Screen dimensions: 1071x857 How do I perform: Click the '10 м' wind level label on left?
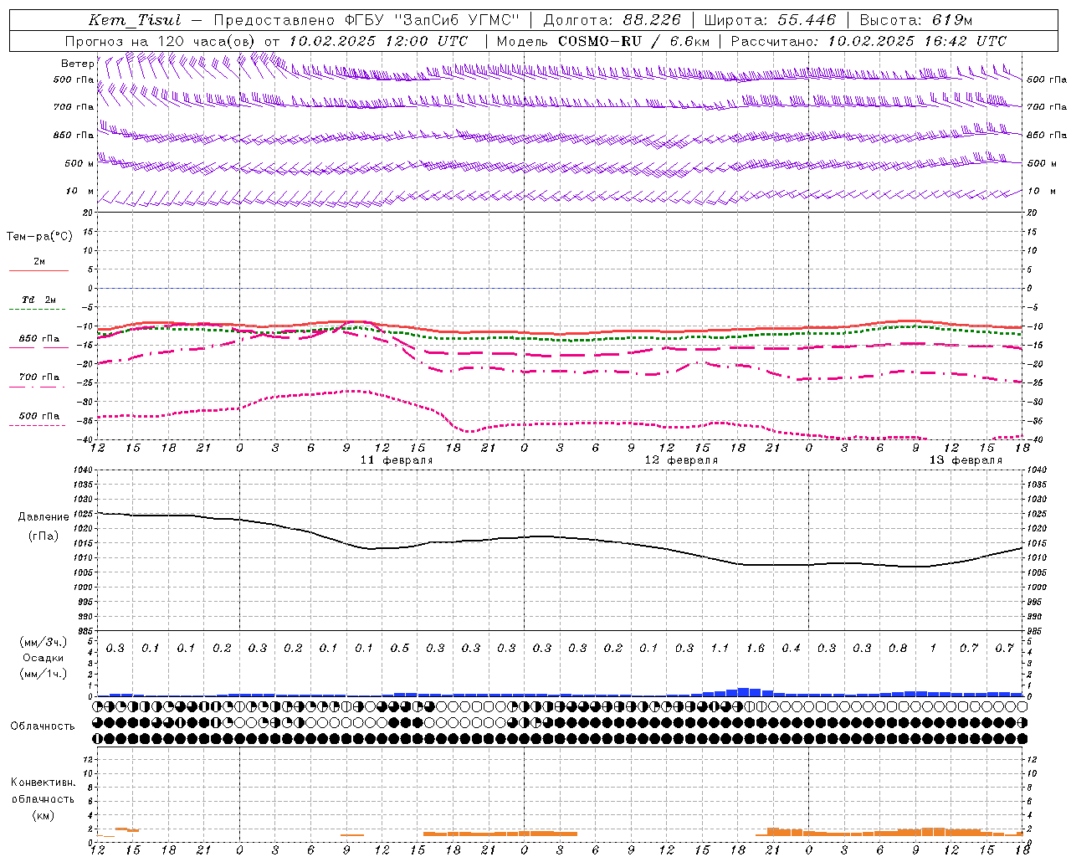click(x=79, y=191)
